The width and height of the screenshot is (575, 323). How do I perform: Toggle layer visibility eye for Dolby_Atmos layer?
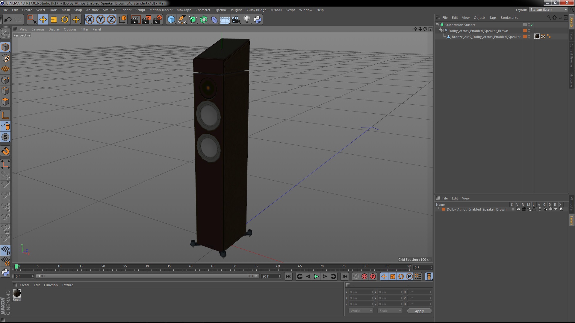point(518,209)
